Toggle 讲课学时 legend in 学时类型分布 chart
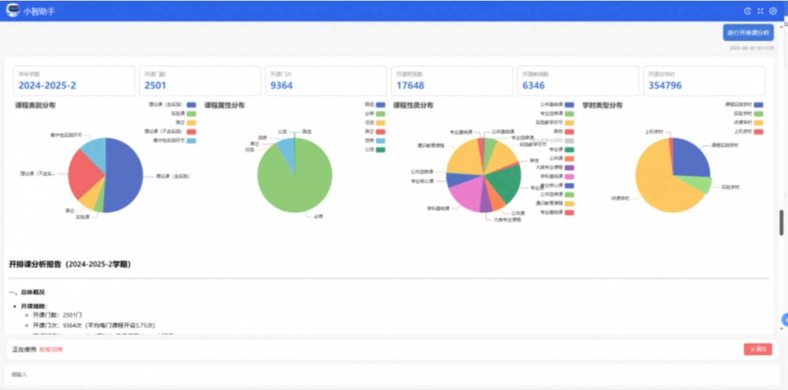788x390 pixels. [x=758, y=123]
